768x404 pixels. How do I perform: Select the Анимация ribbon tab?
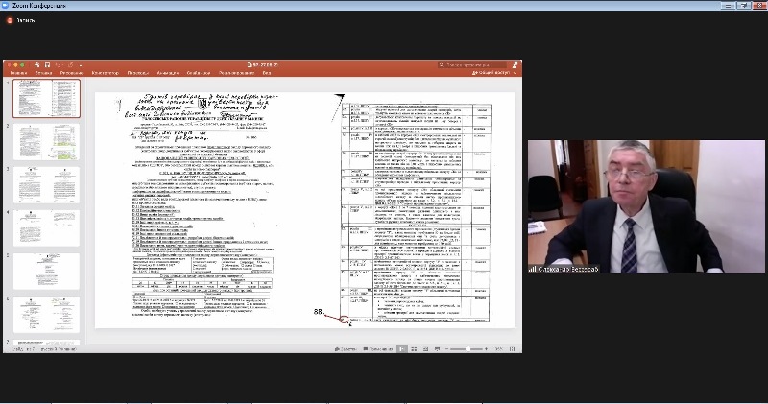[167, 73]
